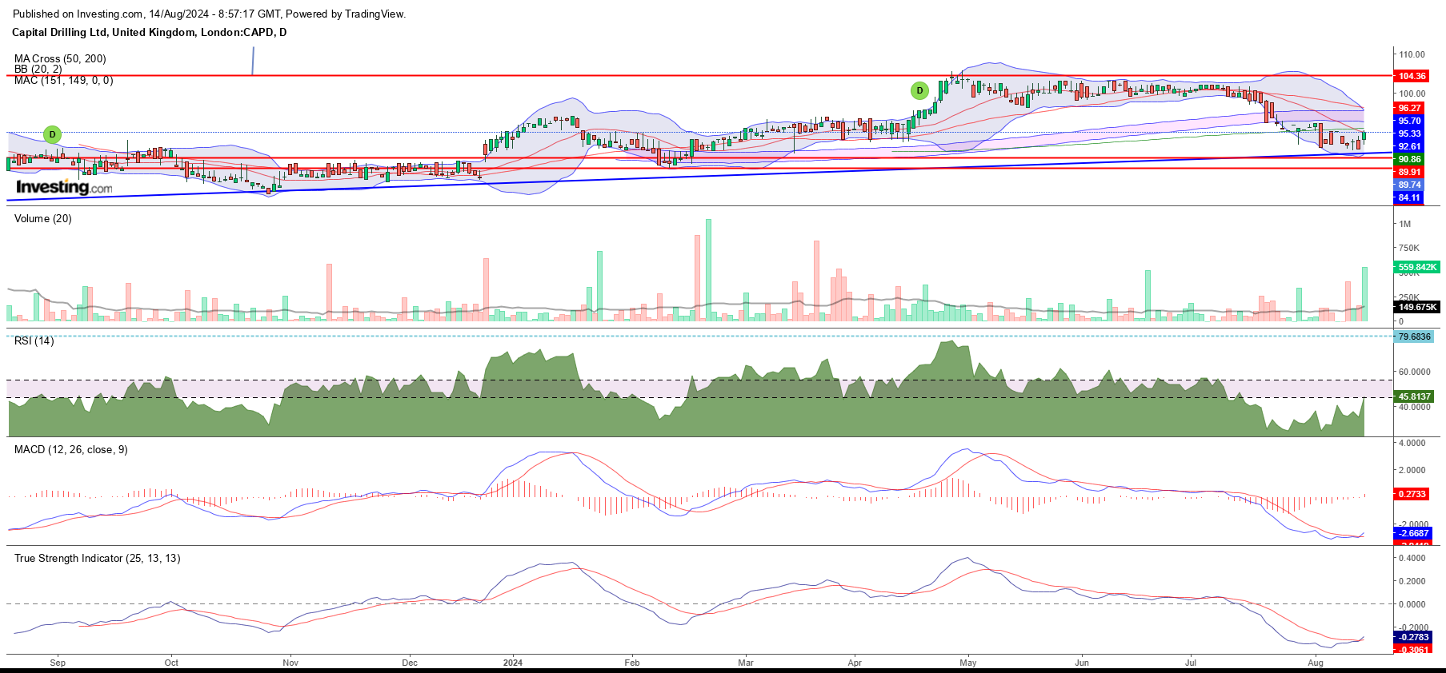Screen dimensions: 1446x673
Task: Click the 89.74 price label
Action: point(1409,185)
